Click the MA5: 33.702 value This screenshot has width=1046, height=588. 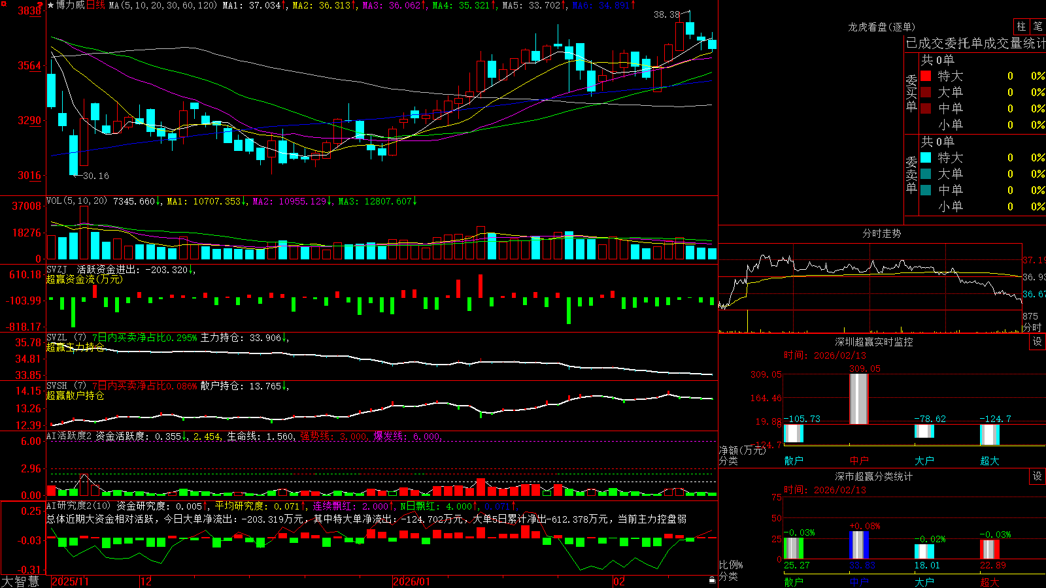(535, 5)
